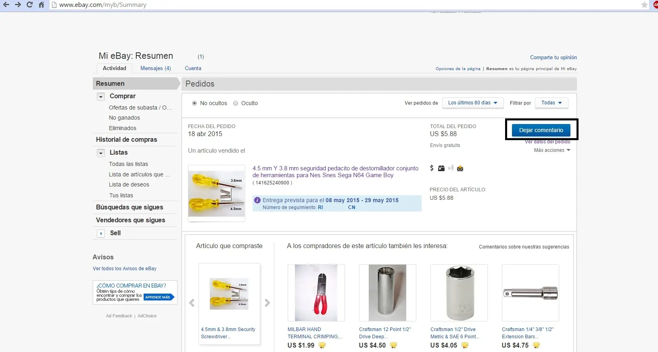Screen dimensions: 658x352
Task: Select Resumen in the sidebar
Action: [x=136, y=83]
